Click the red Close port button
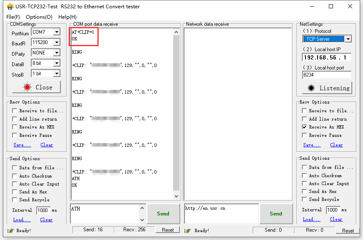This screenshot has height=240, width=363. coord(36,87)
